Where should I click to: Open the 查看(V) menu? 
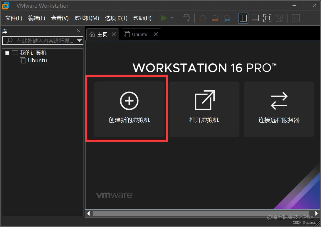(x=60, y=18)
